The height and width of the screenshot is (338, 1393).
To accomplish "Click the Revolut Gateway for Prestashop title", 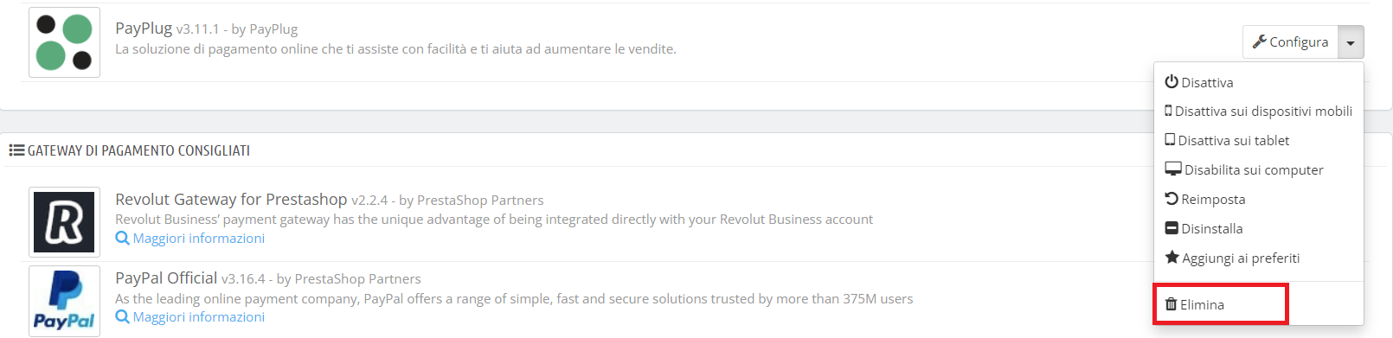I will pos(231,200).
